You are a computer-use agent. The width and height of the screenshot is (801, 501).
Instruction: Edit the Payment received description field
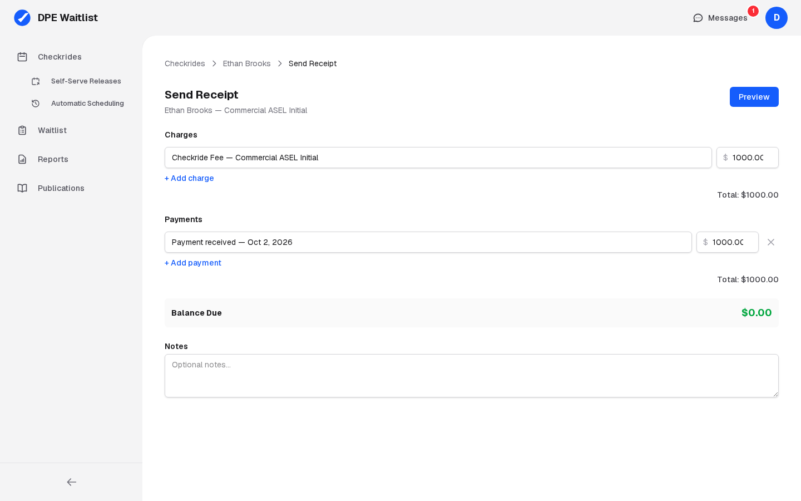pos(428,242)
